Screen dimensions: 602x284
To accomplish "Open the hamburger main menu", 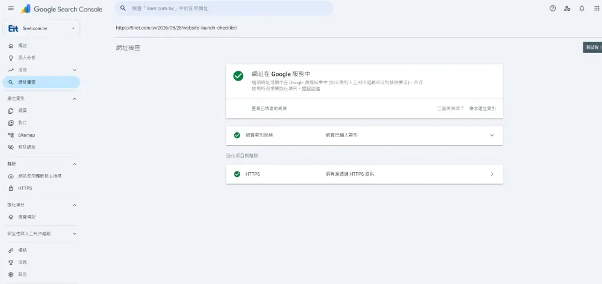I will 11,8.
